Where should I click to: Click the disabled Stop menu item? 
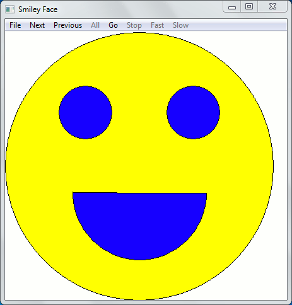134,25
